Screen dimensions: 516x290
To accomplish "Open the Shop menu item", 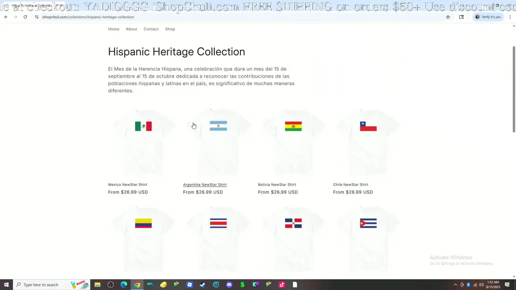I will coord(170,29).
